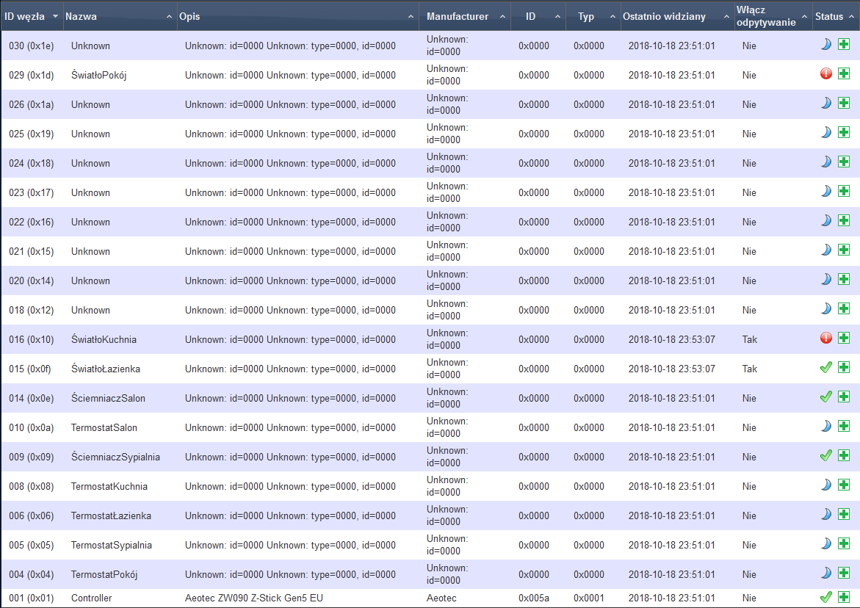The image size is (860, 608).
Task: Select the ŚwiatłoPokój name cell
Action: pos(98,75)
